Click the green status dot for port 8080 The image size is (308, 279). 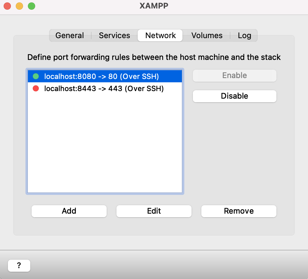36,76
